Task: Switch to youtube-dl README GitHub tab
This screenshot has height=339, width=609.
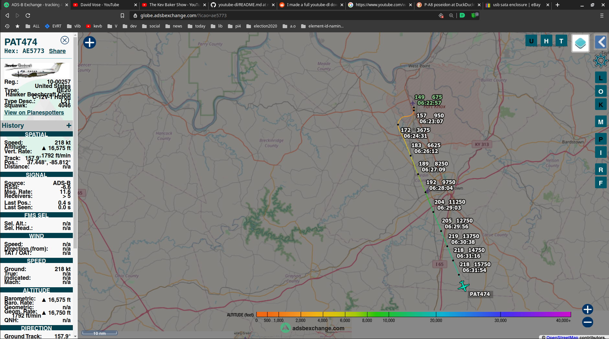Action: click(x=242, y=5)
